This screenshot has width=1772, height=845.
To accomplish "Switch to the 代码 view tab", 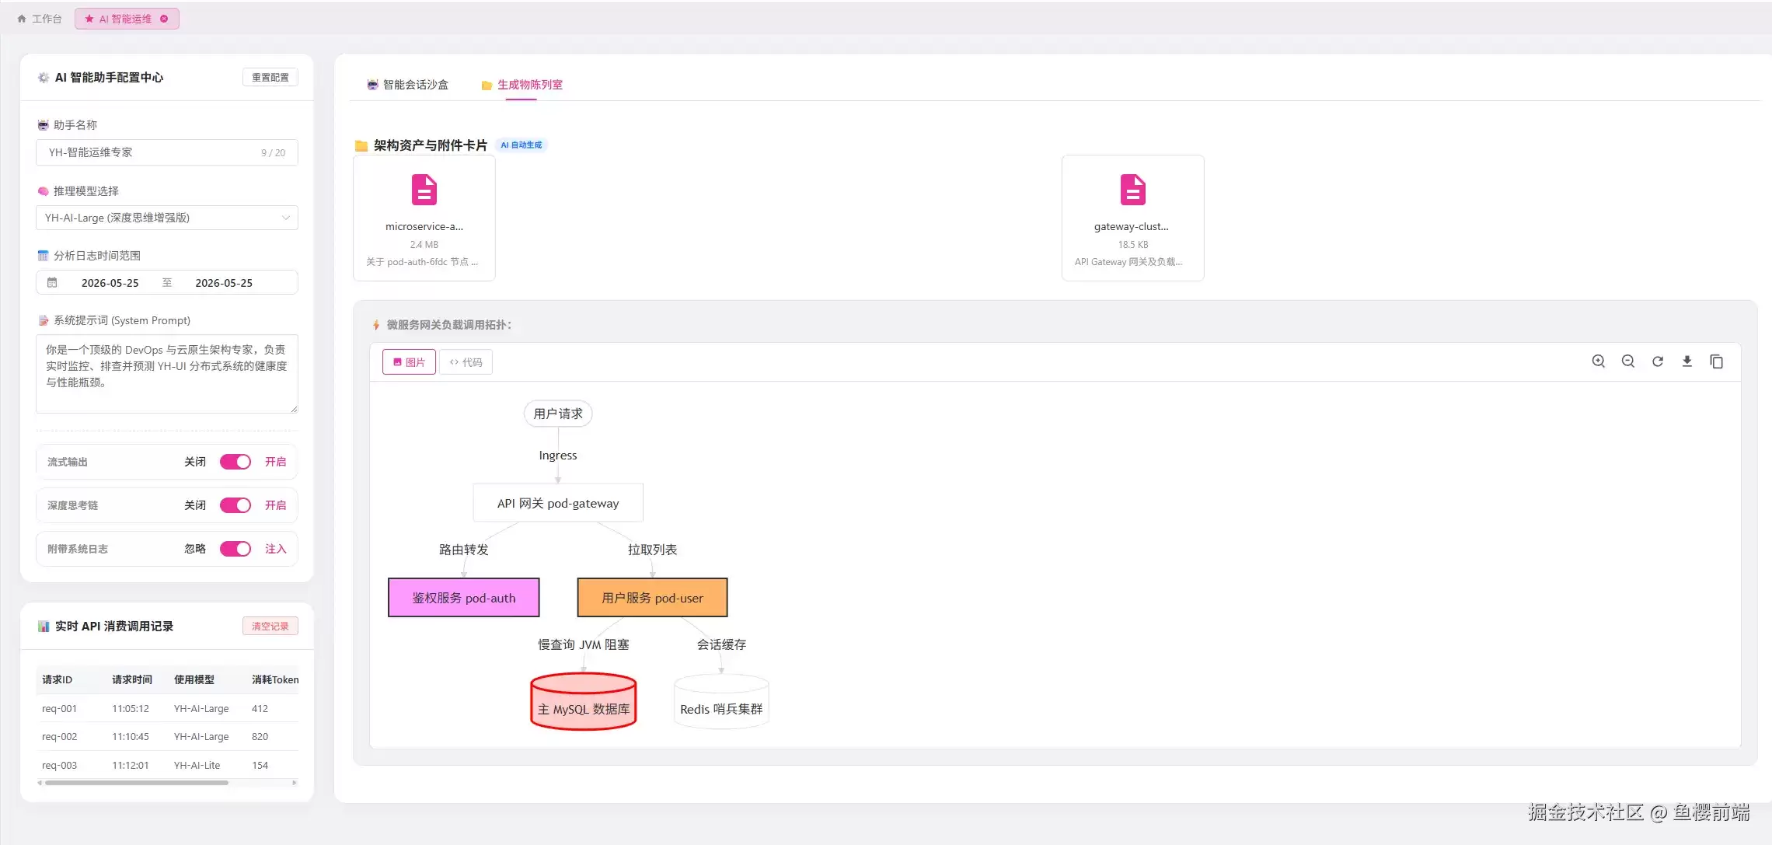I will coord(466,362).
